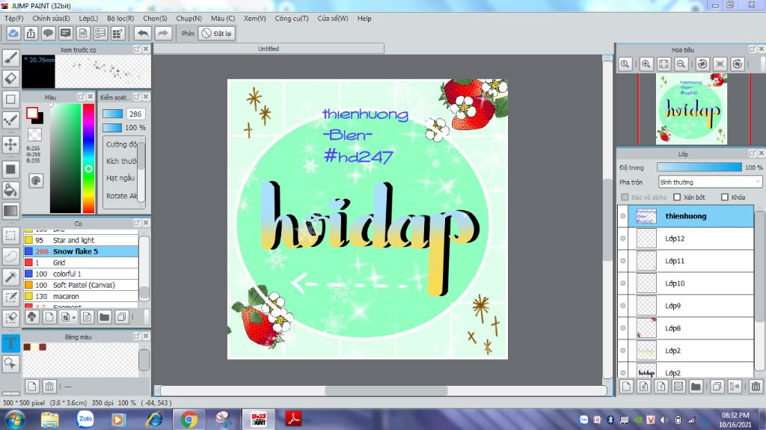The height and width of the screenshot is (430, 766).
Task: Zoom out on the navigator preview
Action: [x=681, y=64]
